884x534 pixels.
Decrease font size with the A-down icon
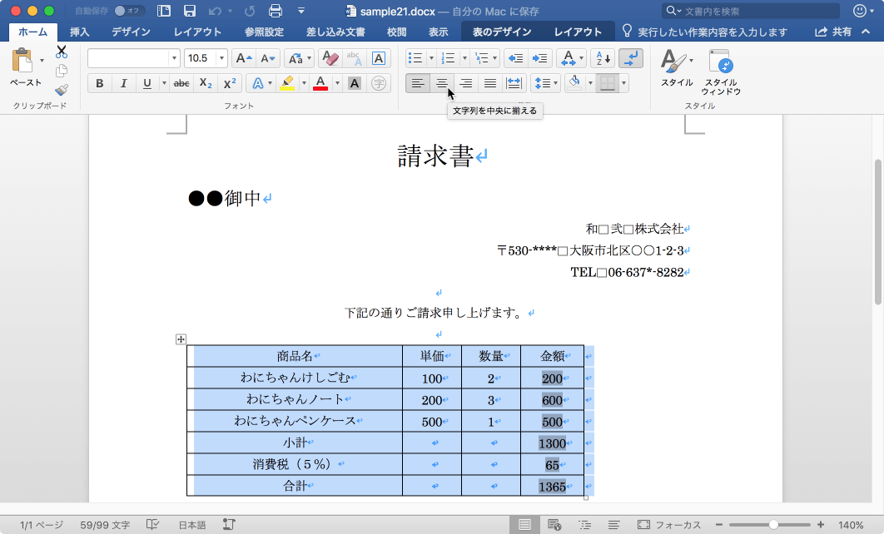pyautogui.click(x=267, y=58)
